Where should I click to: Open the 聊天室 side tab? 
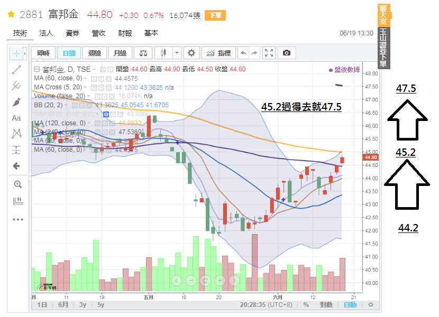[383, 15]
